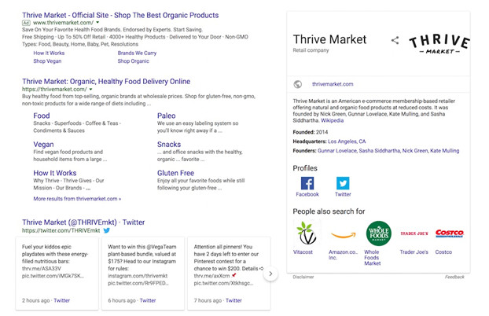The width and height of the screenshot is (489, 316).
Task: Click the Vitacost logo
Action: (307, 233)
